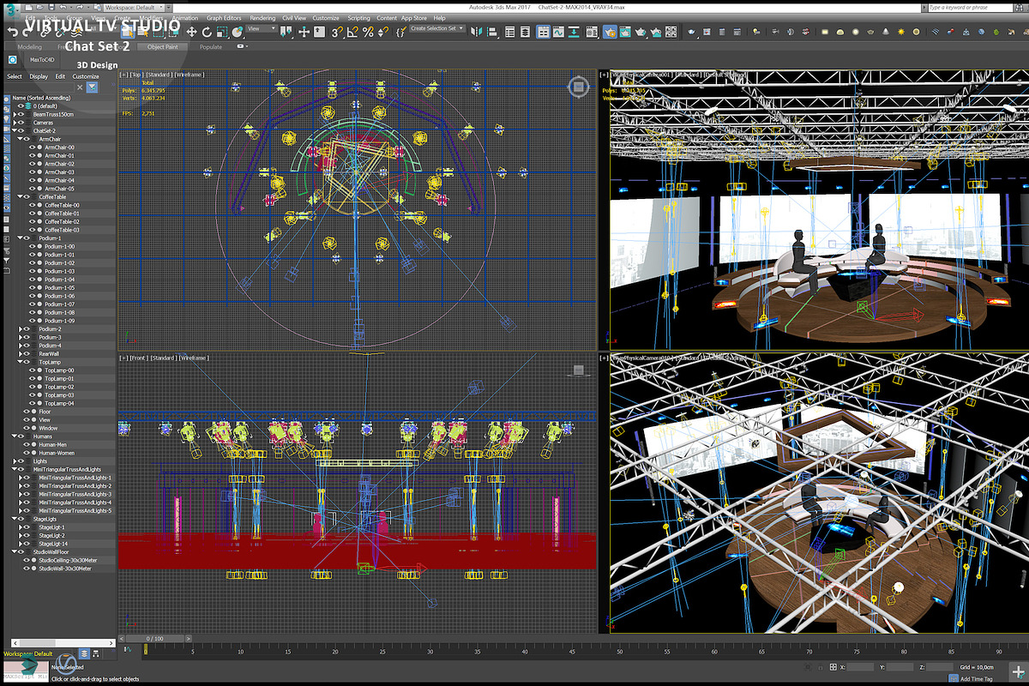Image resolution: width=1029 pixels, height=686 pixels.
Task: Hide the Floor object with eye icon
Action: (x=26, y=412)
